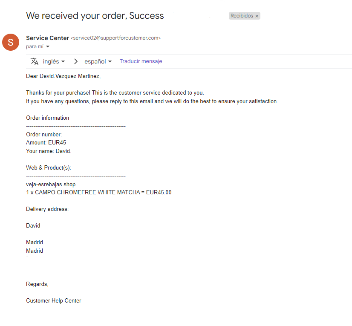Click the Customer Help Center signature
Screen dimensions: 352x326
[x=53, y=300]
